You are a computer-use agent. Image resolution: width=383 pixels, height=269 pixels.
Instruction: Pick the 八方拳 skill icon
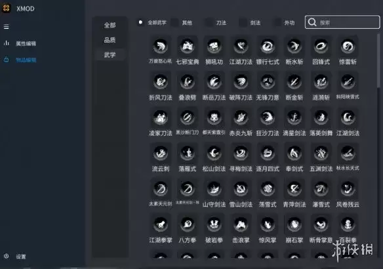(188, 224)
